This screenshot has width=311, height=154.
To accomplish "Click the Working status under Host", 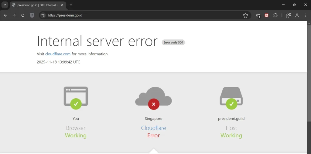I will (231, 136).
